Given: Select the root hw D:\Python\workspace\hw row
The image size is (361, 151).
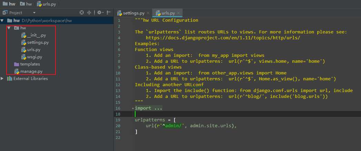Looking at the screenshot, I should pyautogui.click(x=57, y=20).
